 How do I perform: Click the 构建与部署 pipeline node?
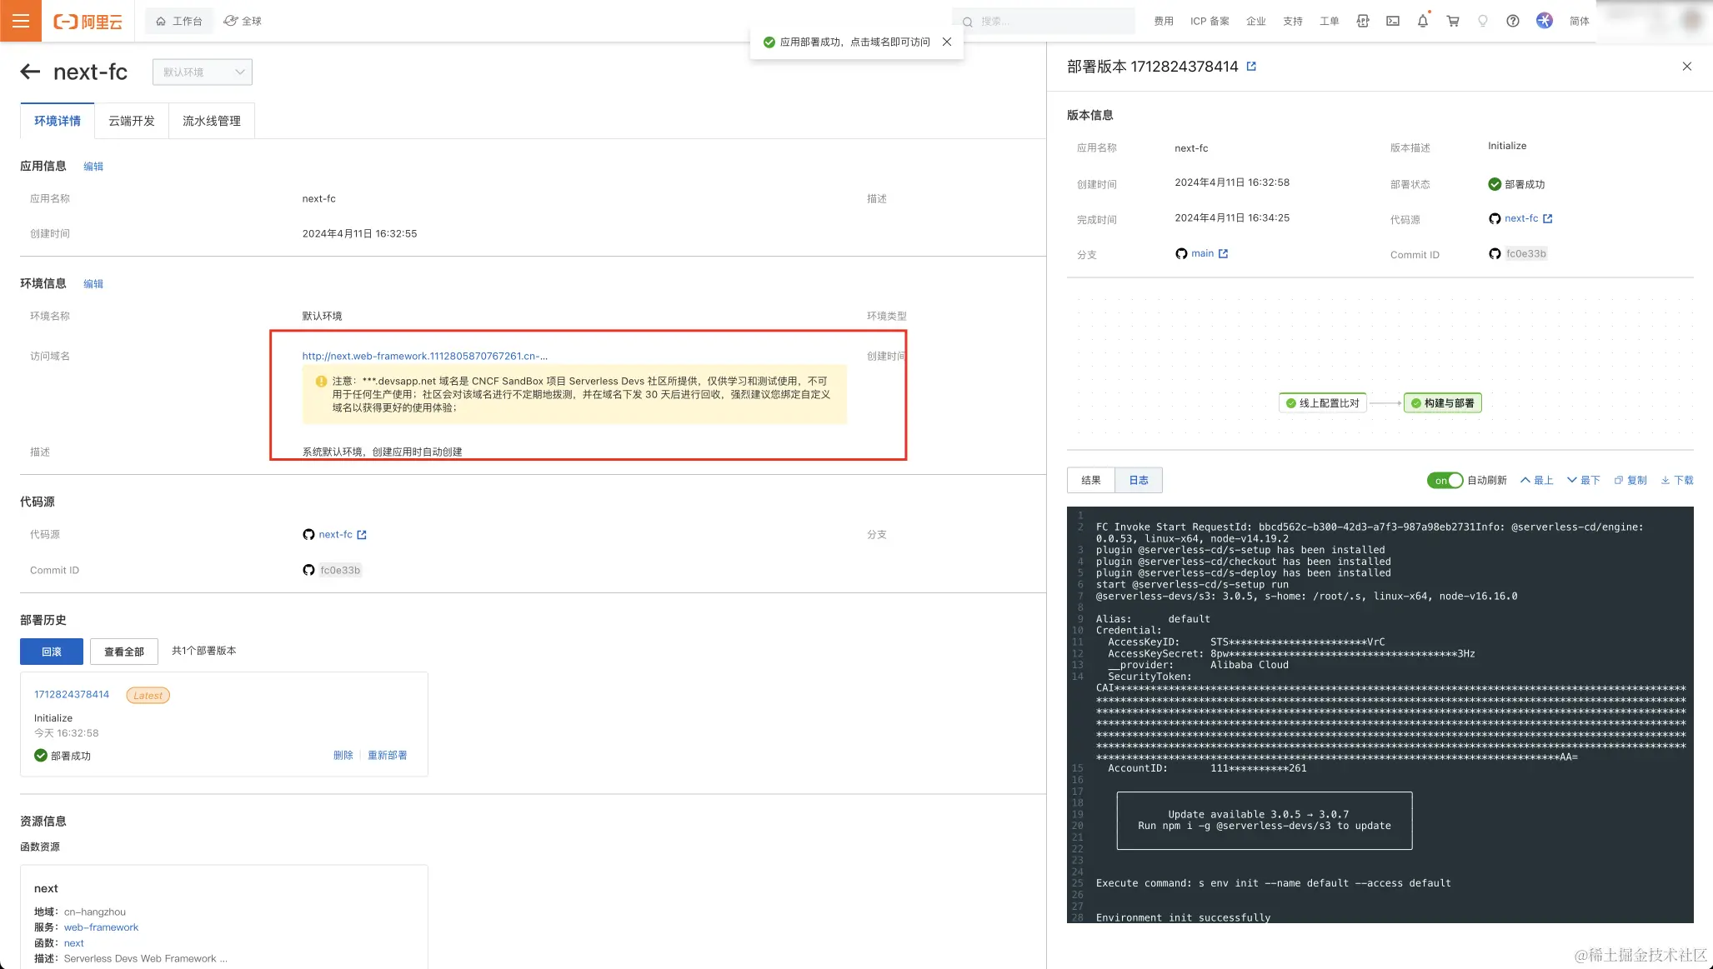click(1443, 403)
